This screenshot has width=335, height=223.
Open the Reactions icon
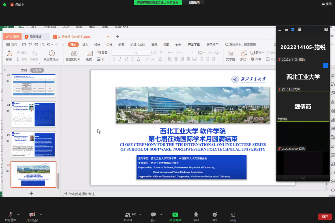[x=215, y=215]
